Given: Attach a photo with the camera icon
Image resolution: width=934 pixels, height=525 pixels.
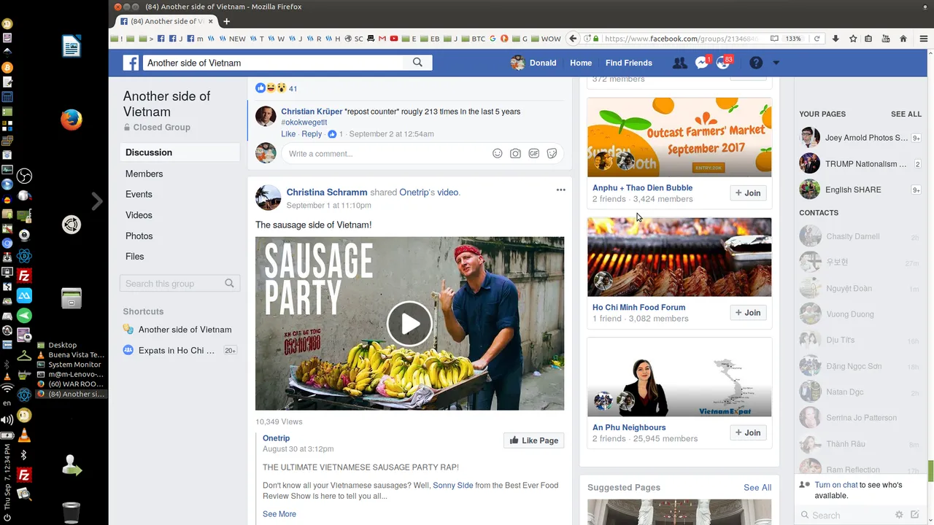Looking at the screenshot, I should tap(515, 154).
